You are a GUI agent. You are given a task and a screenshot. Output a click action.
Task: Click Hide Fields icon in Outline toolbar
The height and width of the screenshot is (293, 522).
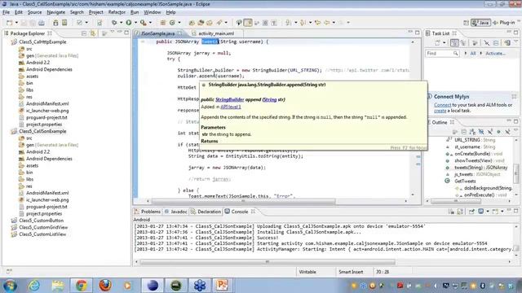click(x=481, y=132)
